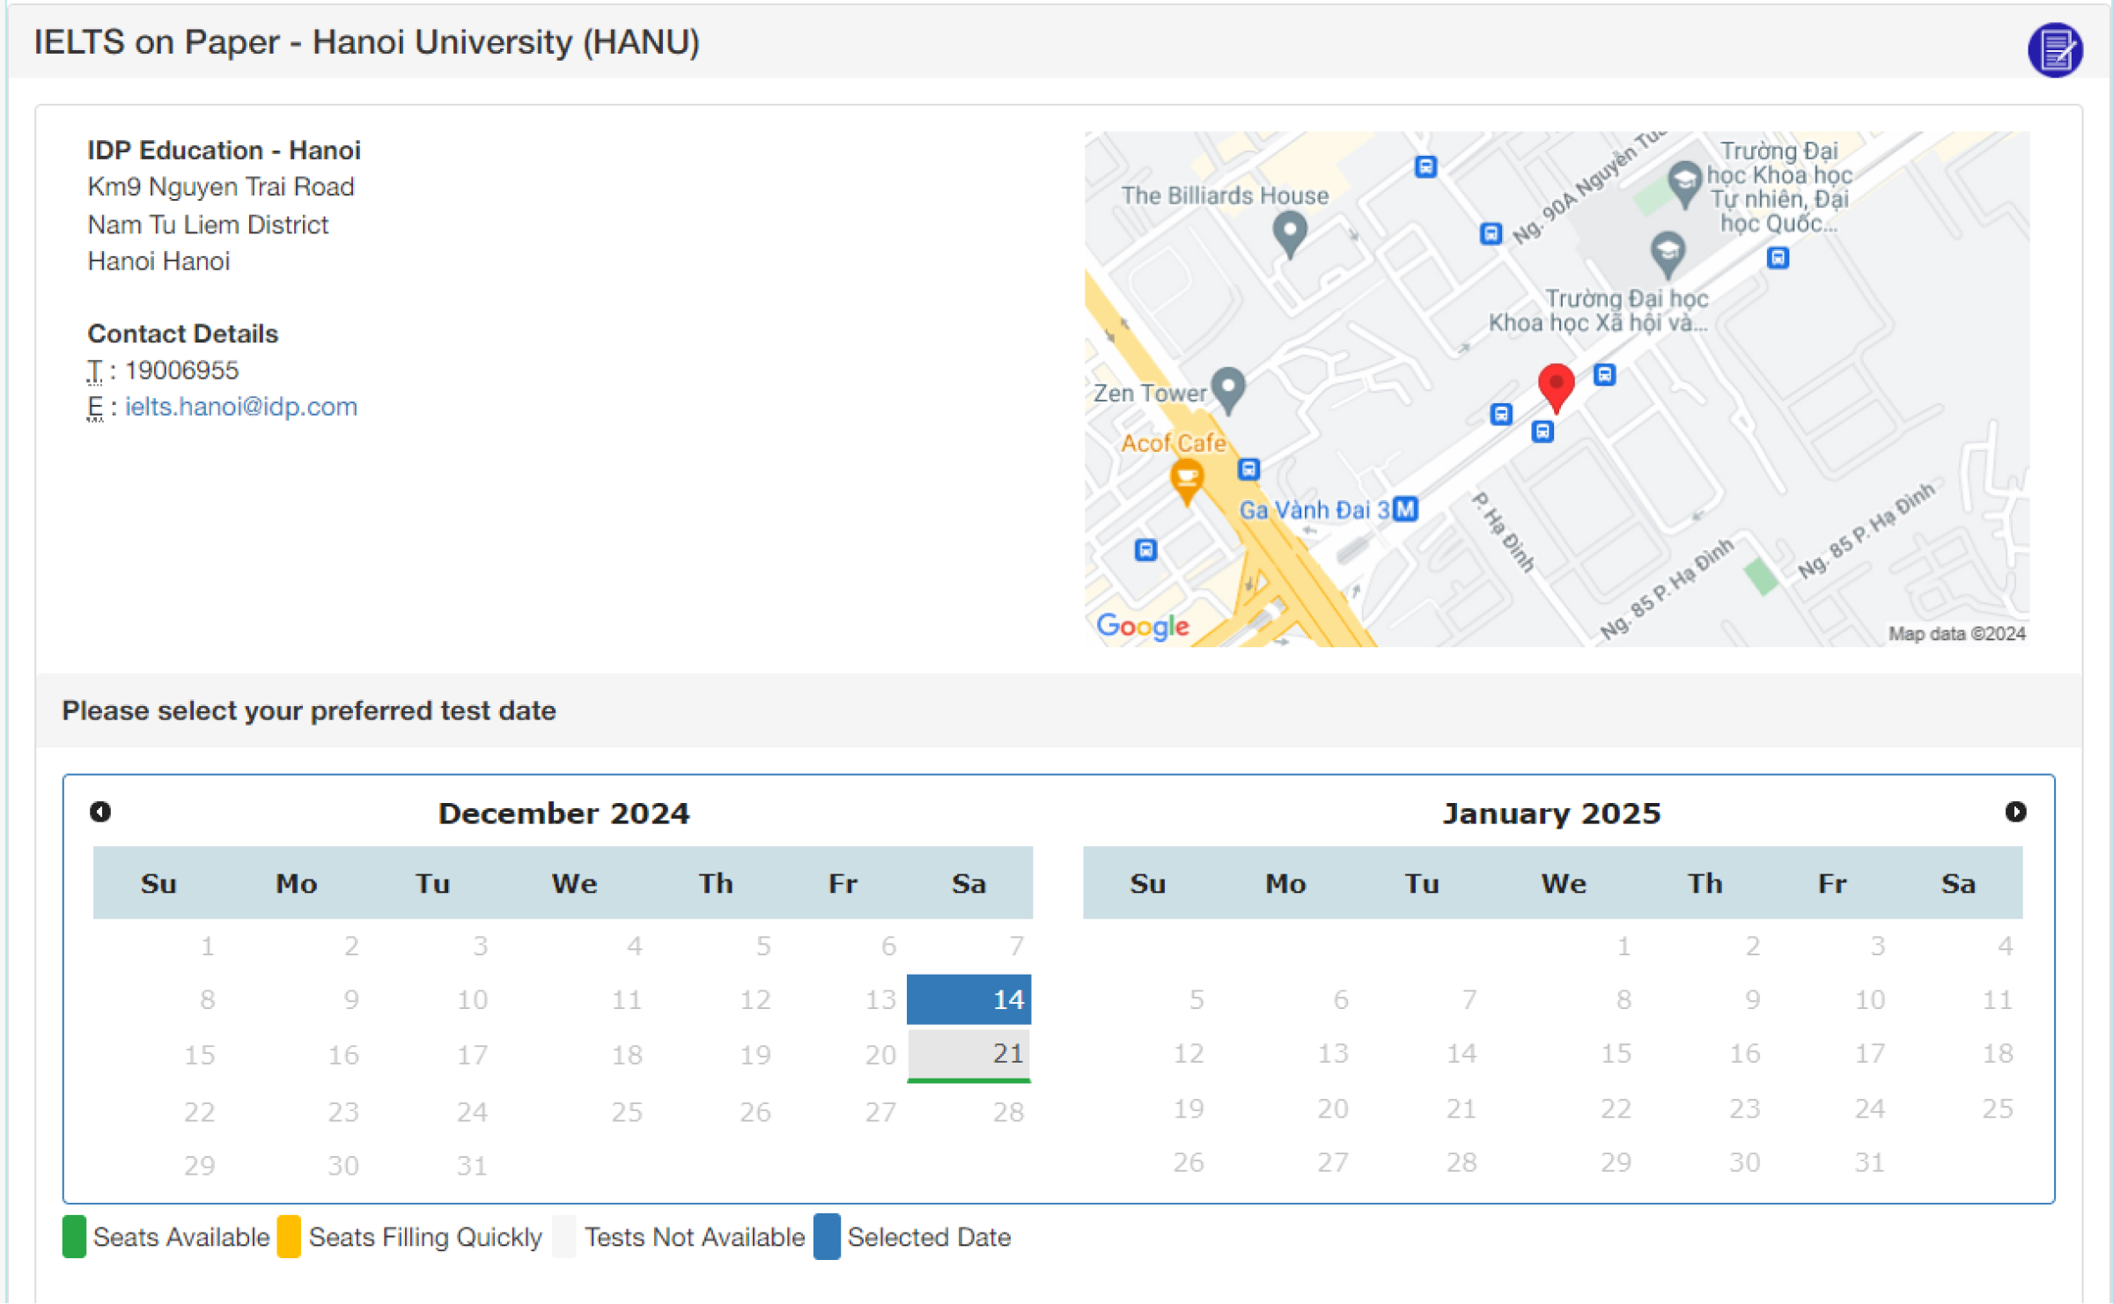This screenshot has width=2113, height=1304.
Task: Click January 1 in calendar
Action: (x=1623, y=946)
